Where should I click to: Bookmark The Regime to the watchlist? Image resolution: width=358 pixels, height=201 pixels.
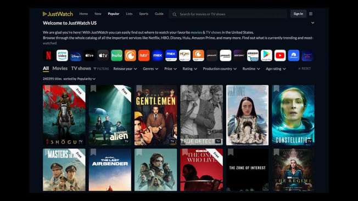277,152
